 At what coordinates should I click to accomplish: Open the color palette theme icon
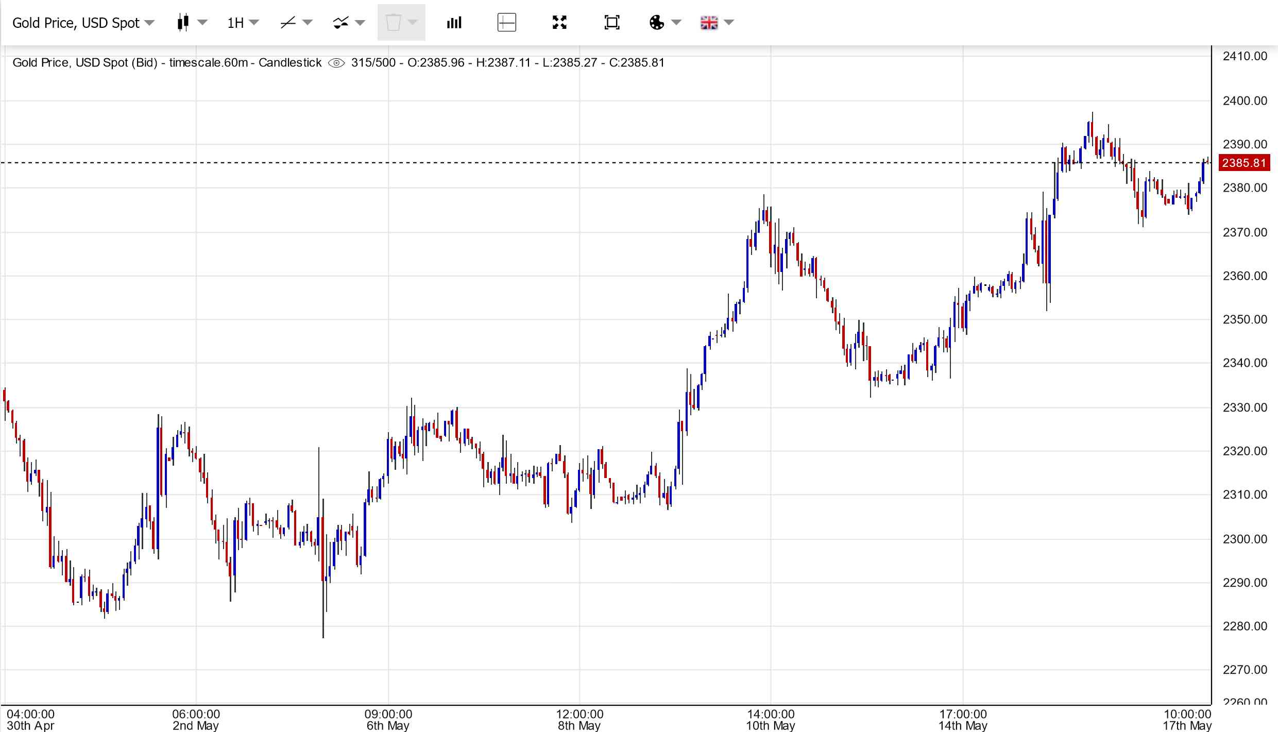pyautogui.click(x=657, y=23)
